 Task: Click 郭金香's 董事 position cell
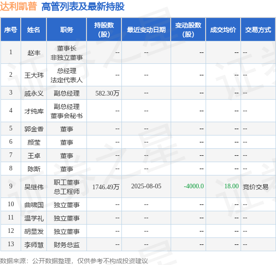(x=67, y=129)
